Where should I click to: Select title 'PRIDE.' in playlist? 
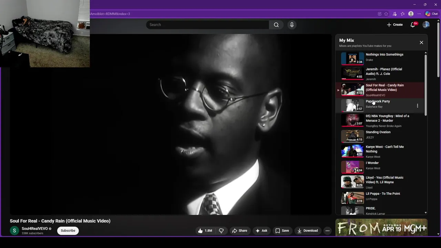(x=371, y=208)
